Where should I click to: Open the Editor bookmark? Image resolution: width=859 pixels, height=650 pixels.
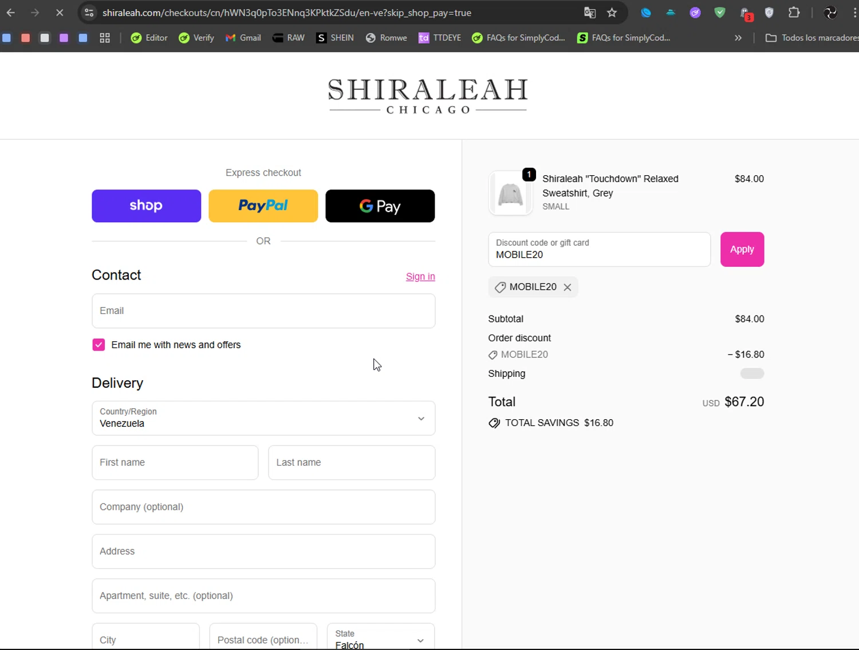(149, 38)
